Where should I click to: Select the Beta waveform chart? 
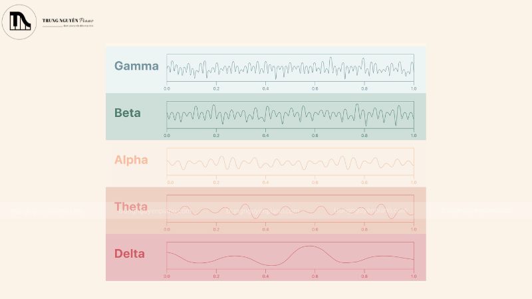290,115
